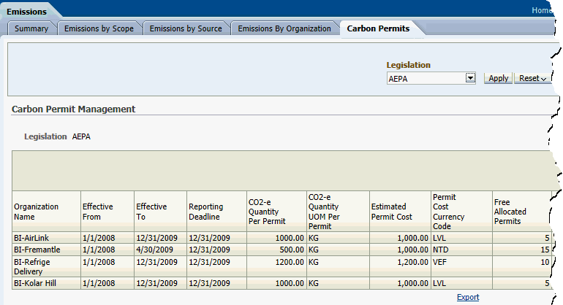Click KG unit in BI-Refrige Delivery row
This screenshot has height=305, width=563.
coord(339,266)
